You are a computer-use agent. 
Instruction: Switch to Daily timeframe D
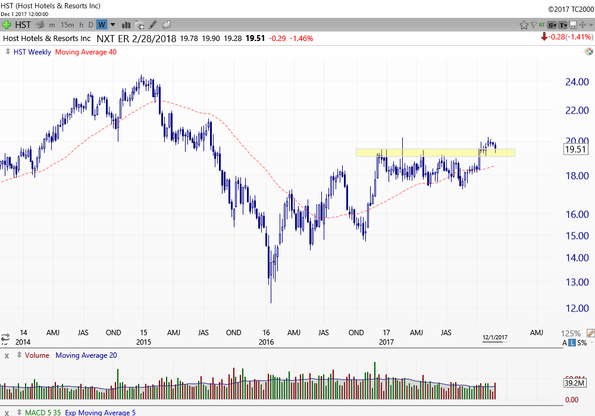[90, 24]
